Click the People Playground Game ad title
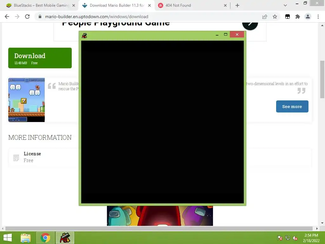This screenshot has height=244, width=325. pyautogui.click(x=116, y=24)
